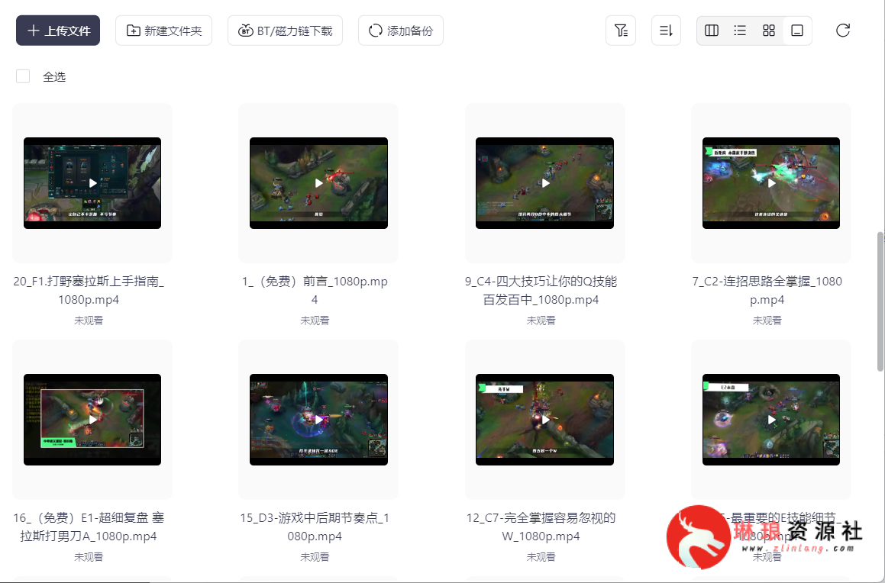This screenshot has width=885, height=583.
Task: Play 9_C4-四大技巧 video thumbnail
Action: point(544,182)
